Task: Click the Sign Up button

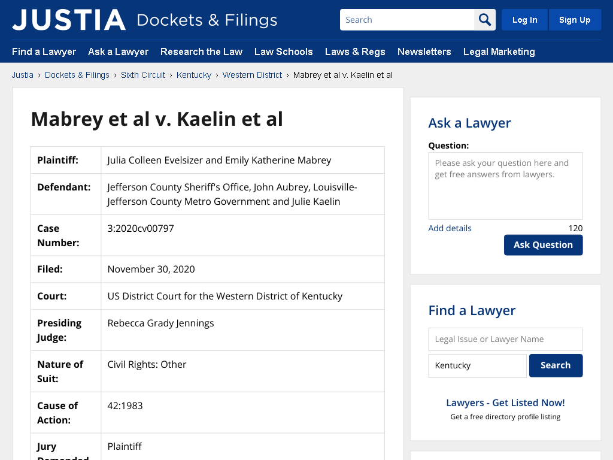Action: [x=575, y=20]
